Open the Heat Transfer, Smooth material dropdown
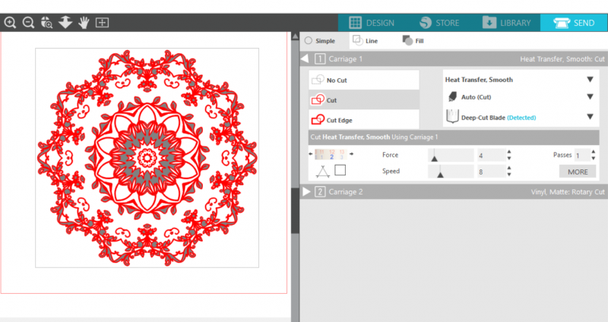 [589, 79]
